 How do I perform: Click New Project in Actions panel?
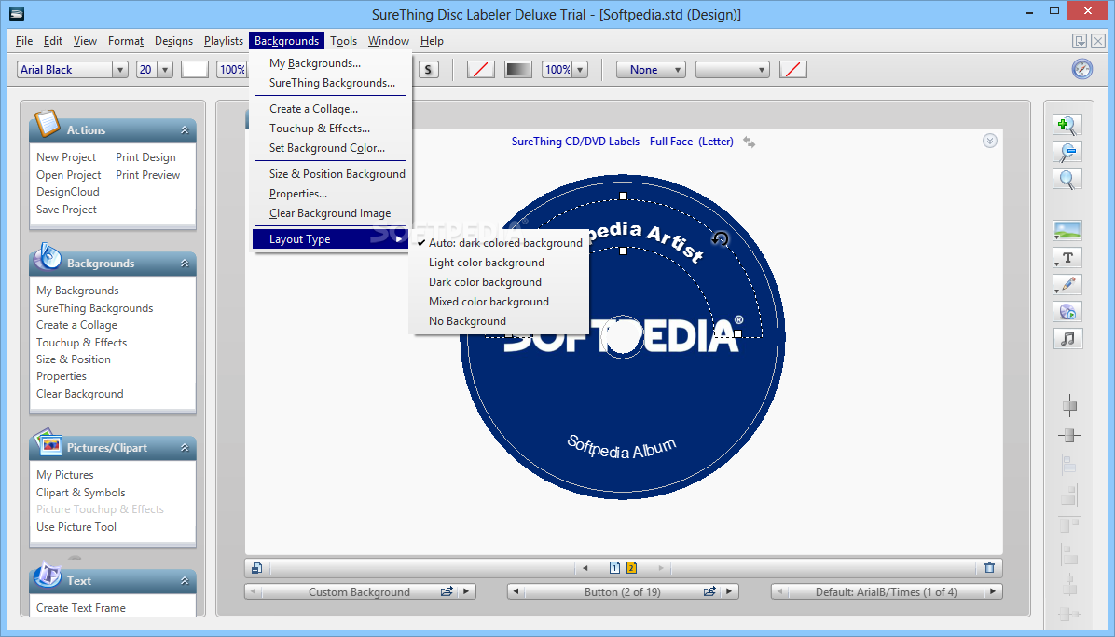coord(66,157)
